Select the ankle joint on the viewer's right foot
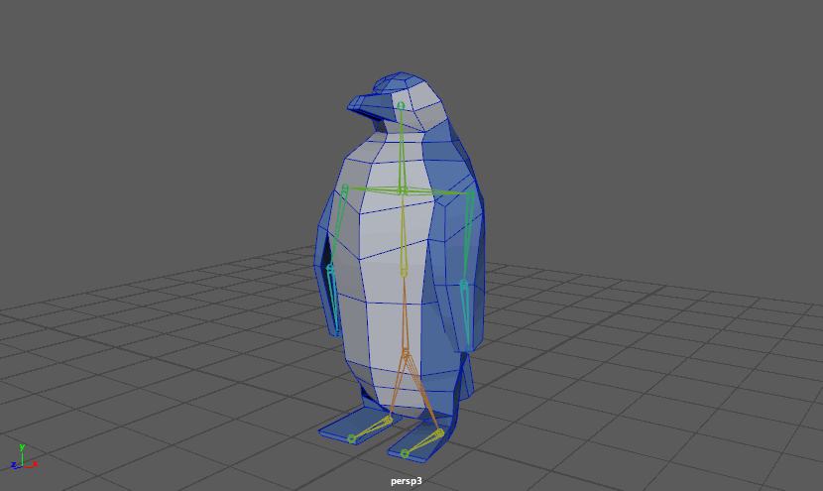Viewport: 823px width, 491px height. (x=440, y=432)
